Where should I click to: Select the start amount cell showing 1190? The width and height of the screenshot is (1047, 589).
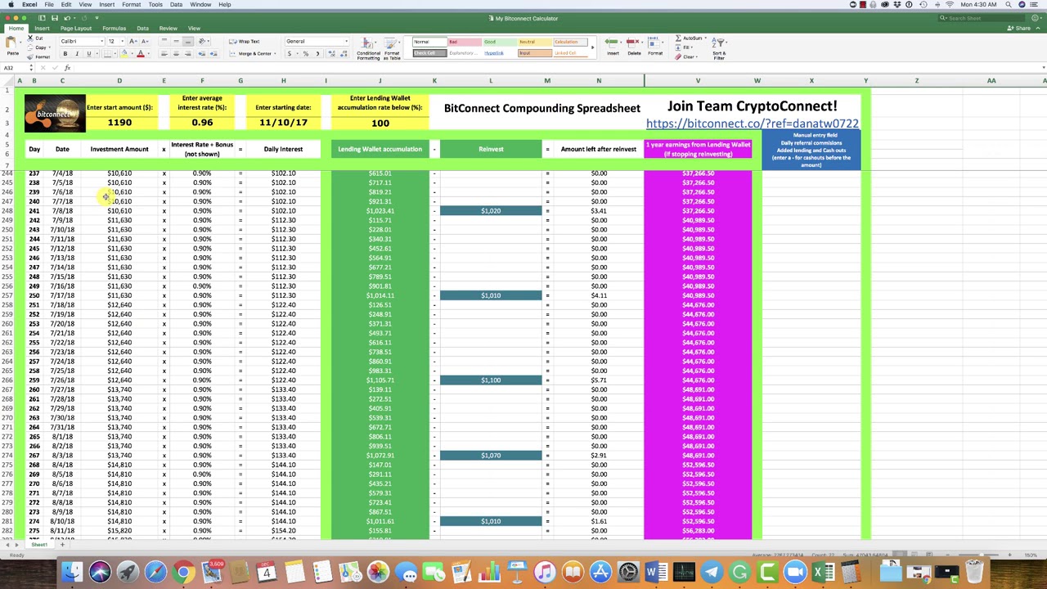coord(119,123)
